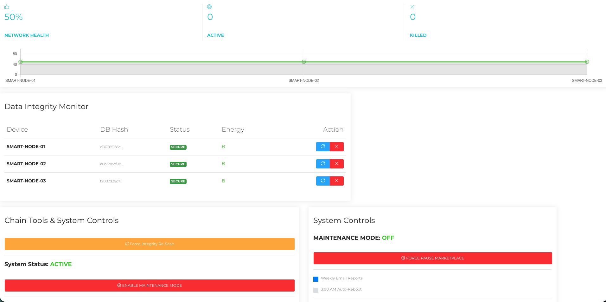
Task: Toggle the Weekly Email Reports checkbox
Action: [316, 279]
